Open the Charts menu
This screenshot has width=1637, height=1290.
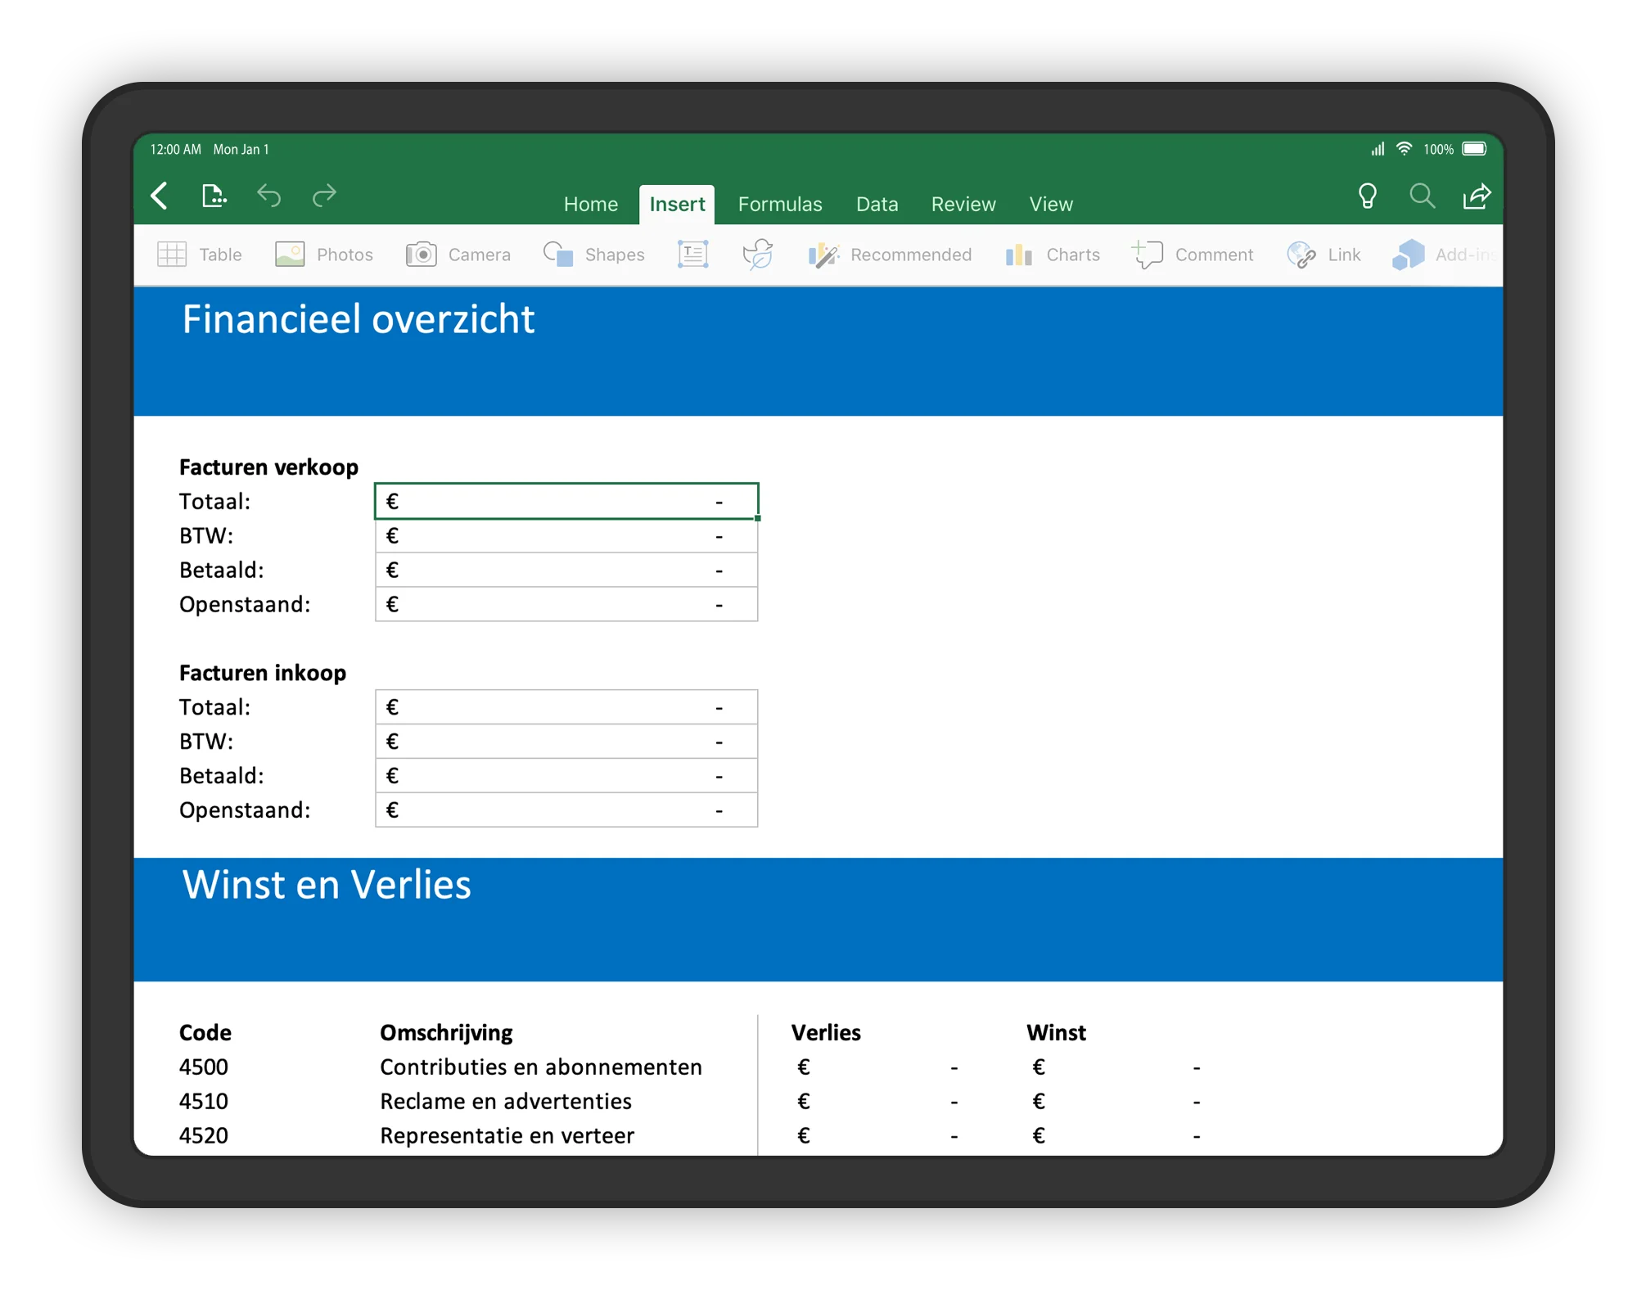point(1053,255)
